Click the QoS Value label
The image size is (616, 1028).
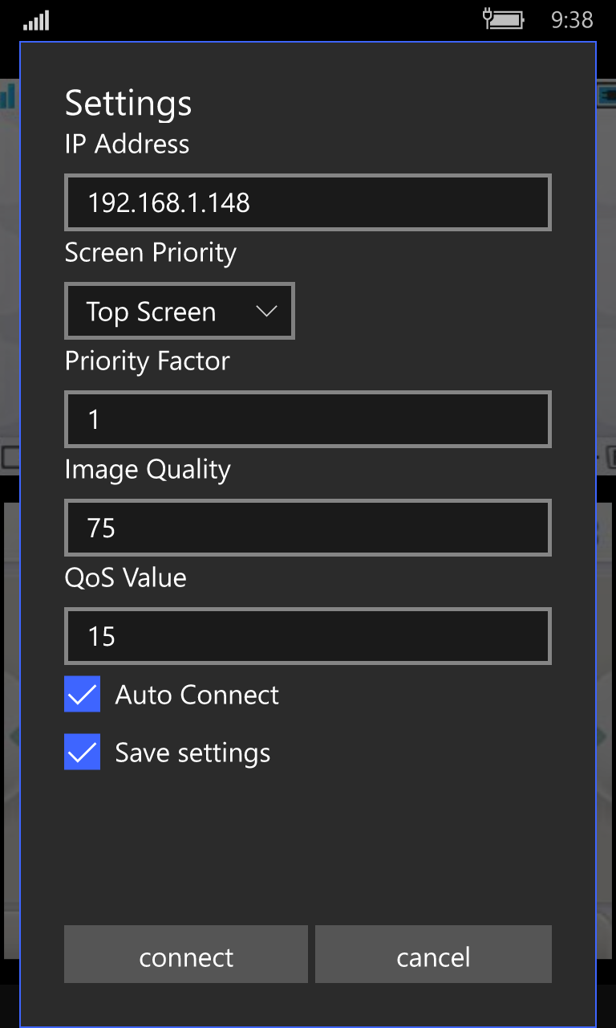click(x=125, y=577)
